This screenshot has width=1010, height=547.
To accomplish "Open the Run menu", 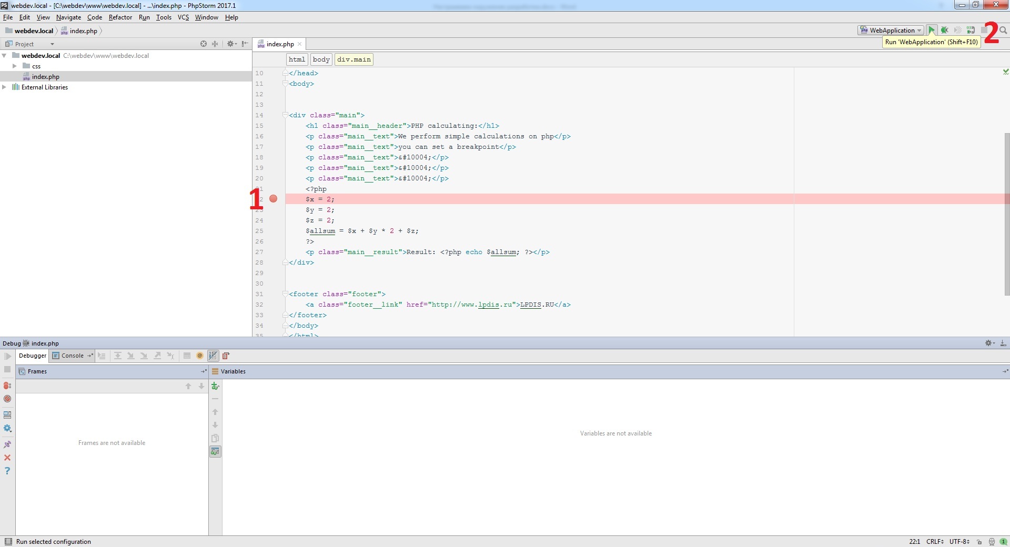I will 144,17.
